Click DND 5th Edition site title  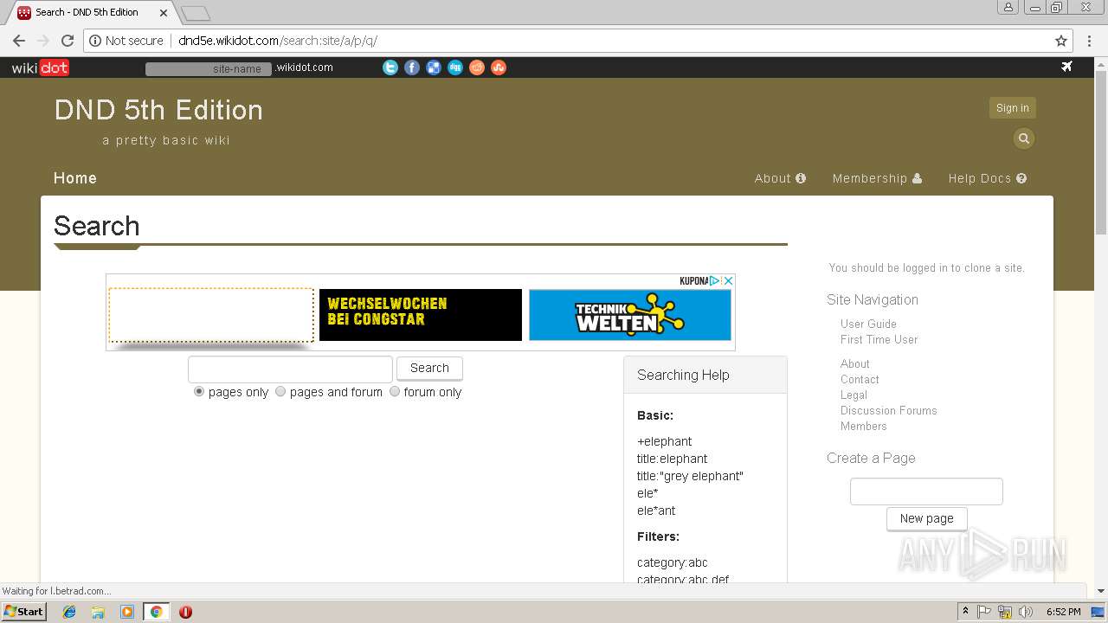[158, 110]
